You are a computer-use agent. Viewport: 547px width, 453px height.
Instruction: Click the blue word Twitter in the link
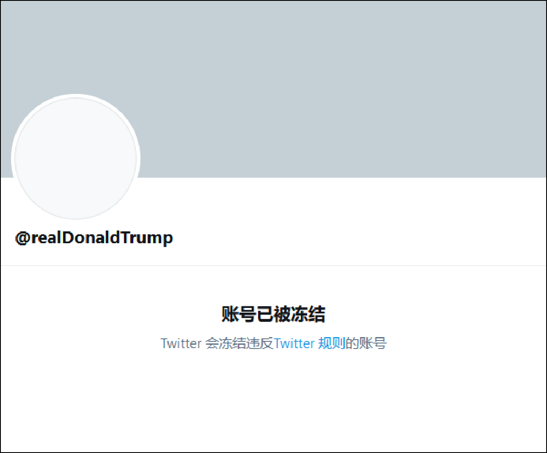click(294, 343)
